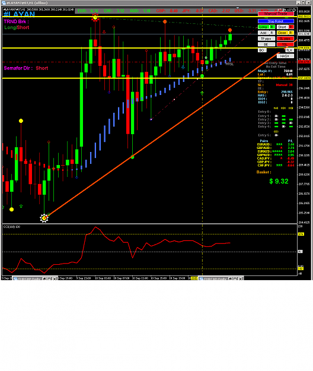This screenshot has height=371, width=313.
Task: Click the blue down arrow in mid chart
Action: 183,67
